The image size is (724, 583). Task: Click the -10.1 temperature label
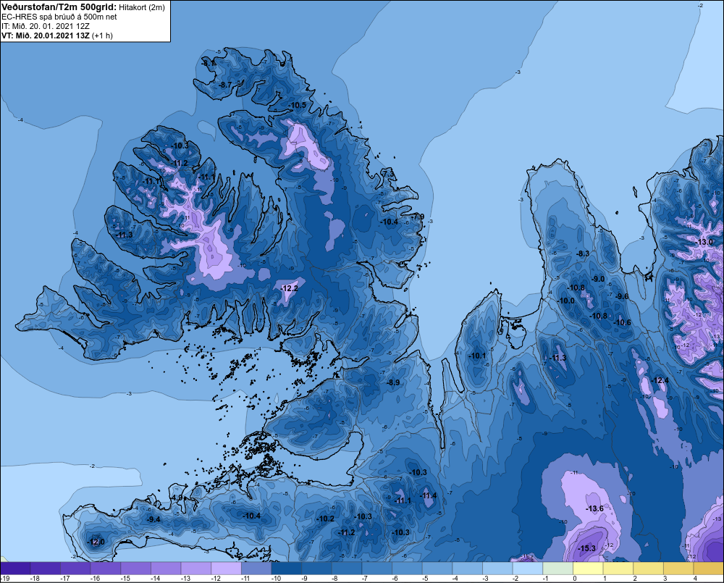477,356
